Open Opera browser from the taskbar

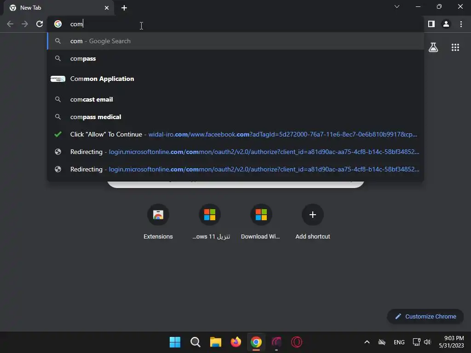click(297, 342)
